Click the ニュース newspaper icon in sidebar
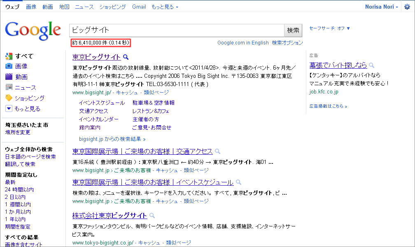415x247 pixels. pyautogui.click(x=9, y=87)
